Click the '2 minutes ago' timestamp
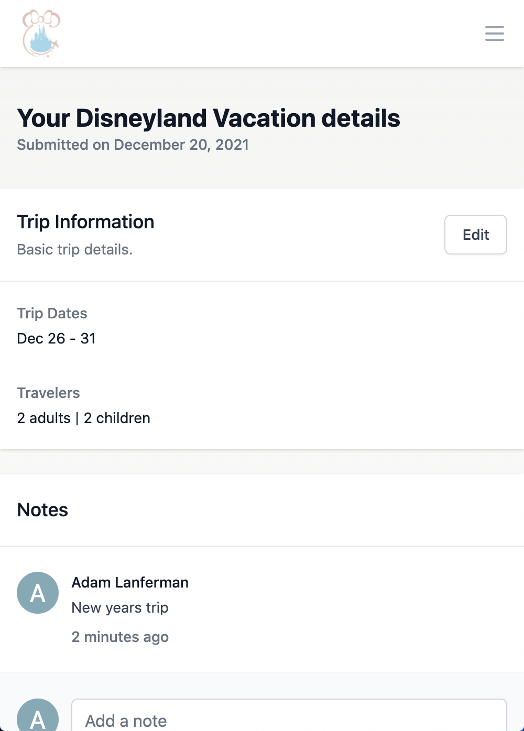This screenshot has width=524, height=731. [120, 637]
